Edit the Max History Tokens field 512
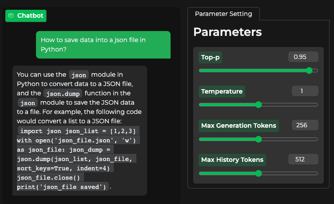Image resolution: width=334 pixels, height=204 pixels. [303, 159]
